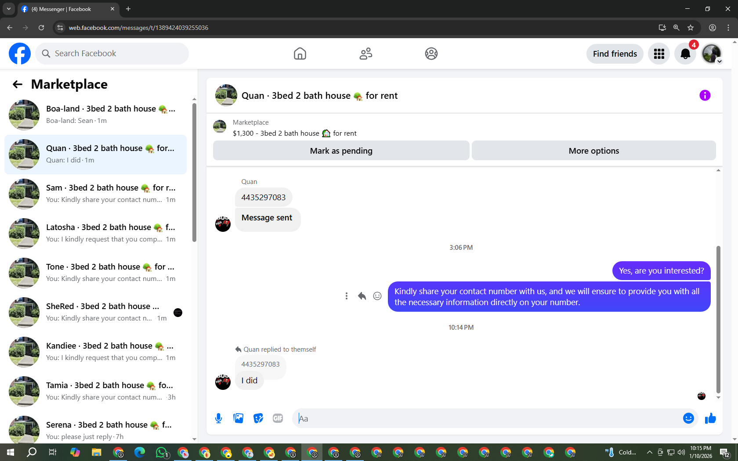Click the Message sent bubble
Image resolution: width=738 pixels, height=461 pixels.
[268, 219]
